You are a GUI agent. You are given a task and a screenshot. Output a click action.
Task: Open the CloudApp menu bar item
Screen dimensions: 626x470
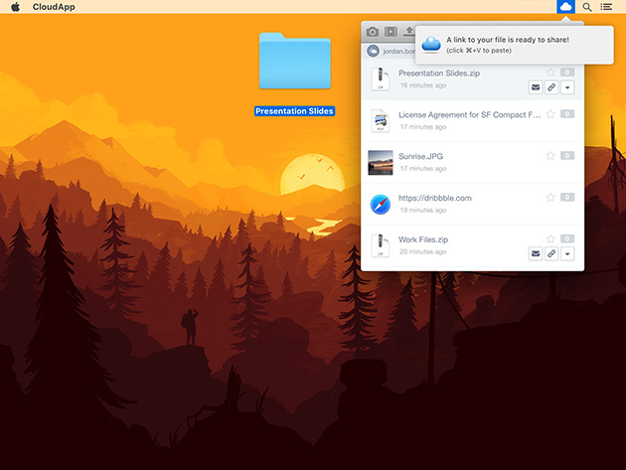(54, 7)
